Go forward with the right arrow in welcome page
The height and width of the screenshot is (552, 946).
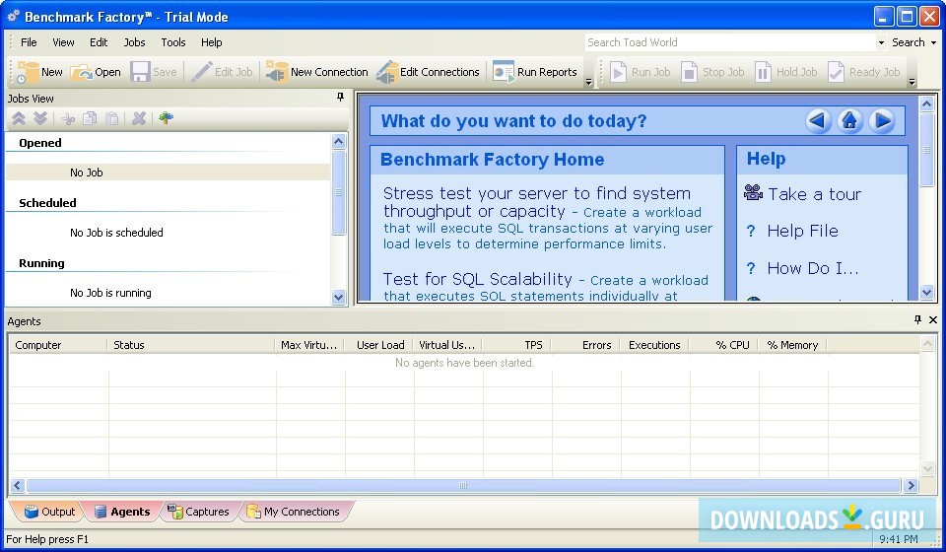(x=882, y=121)
